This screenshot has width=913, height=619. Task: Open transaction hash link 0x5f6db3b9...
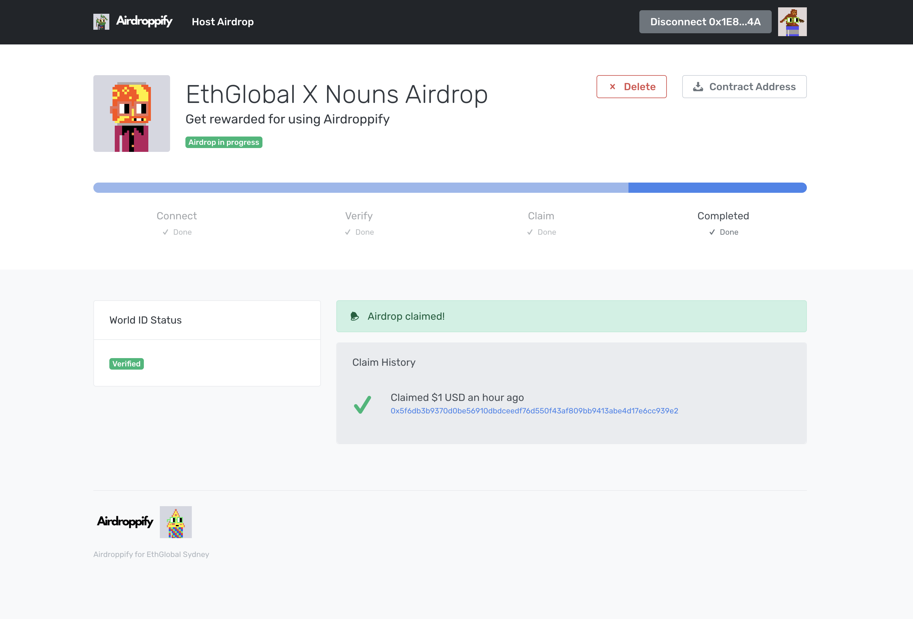pyautogui.click(x=534, y=411)
